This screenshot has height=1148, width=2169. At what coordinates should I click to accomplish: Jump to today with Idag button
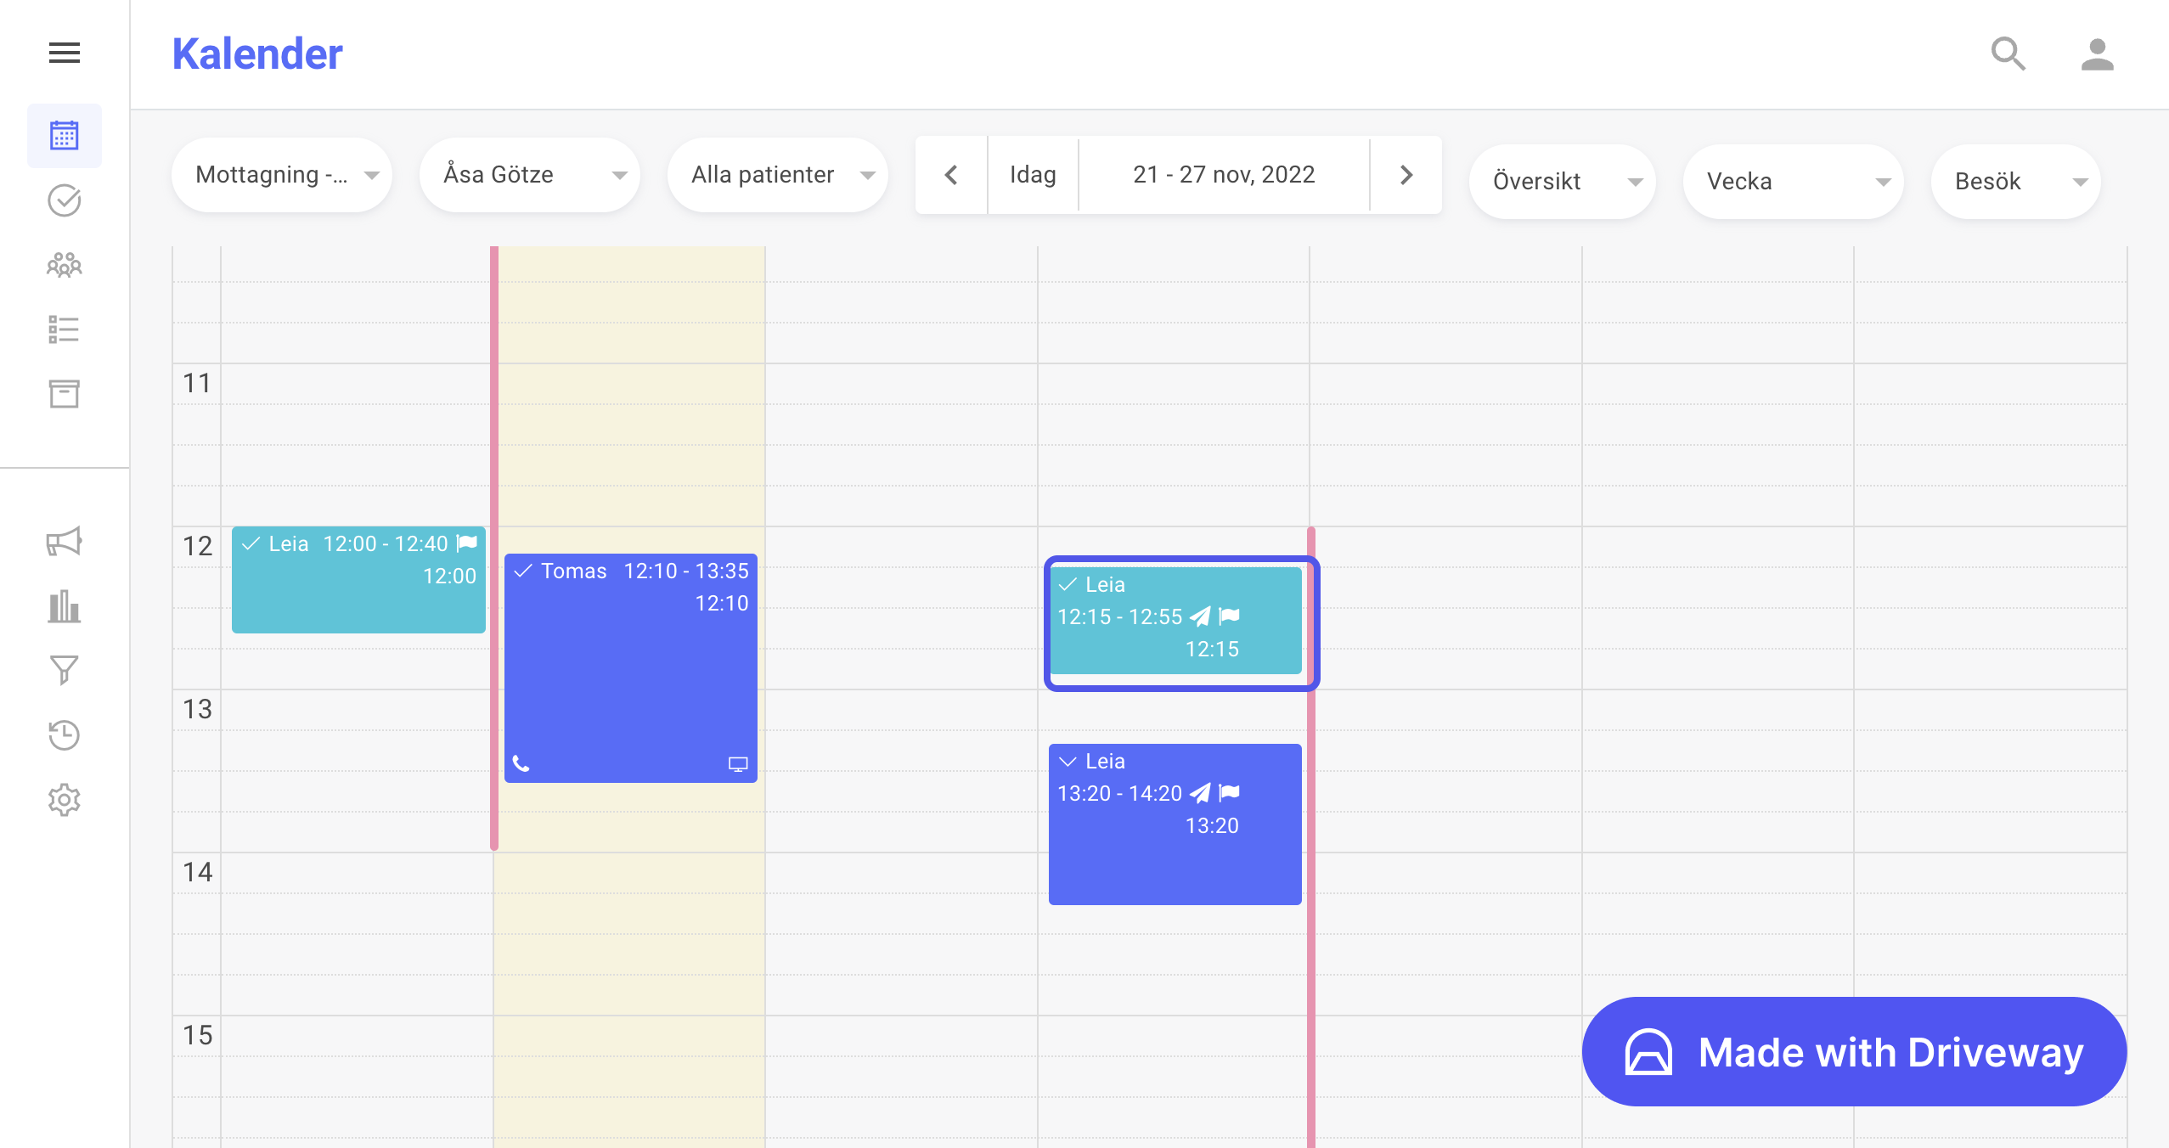[1033, 175]
